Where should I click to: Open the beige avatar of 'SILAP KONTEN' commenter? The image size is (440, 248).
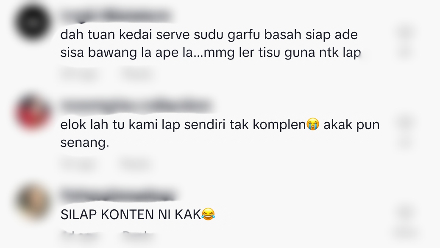[x=33, y=202]
